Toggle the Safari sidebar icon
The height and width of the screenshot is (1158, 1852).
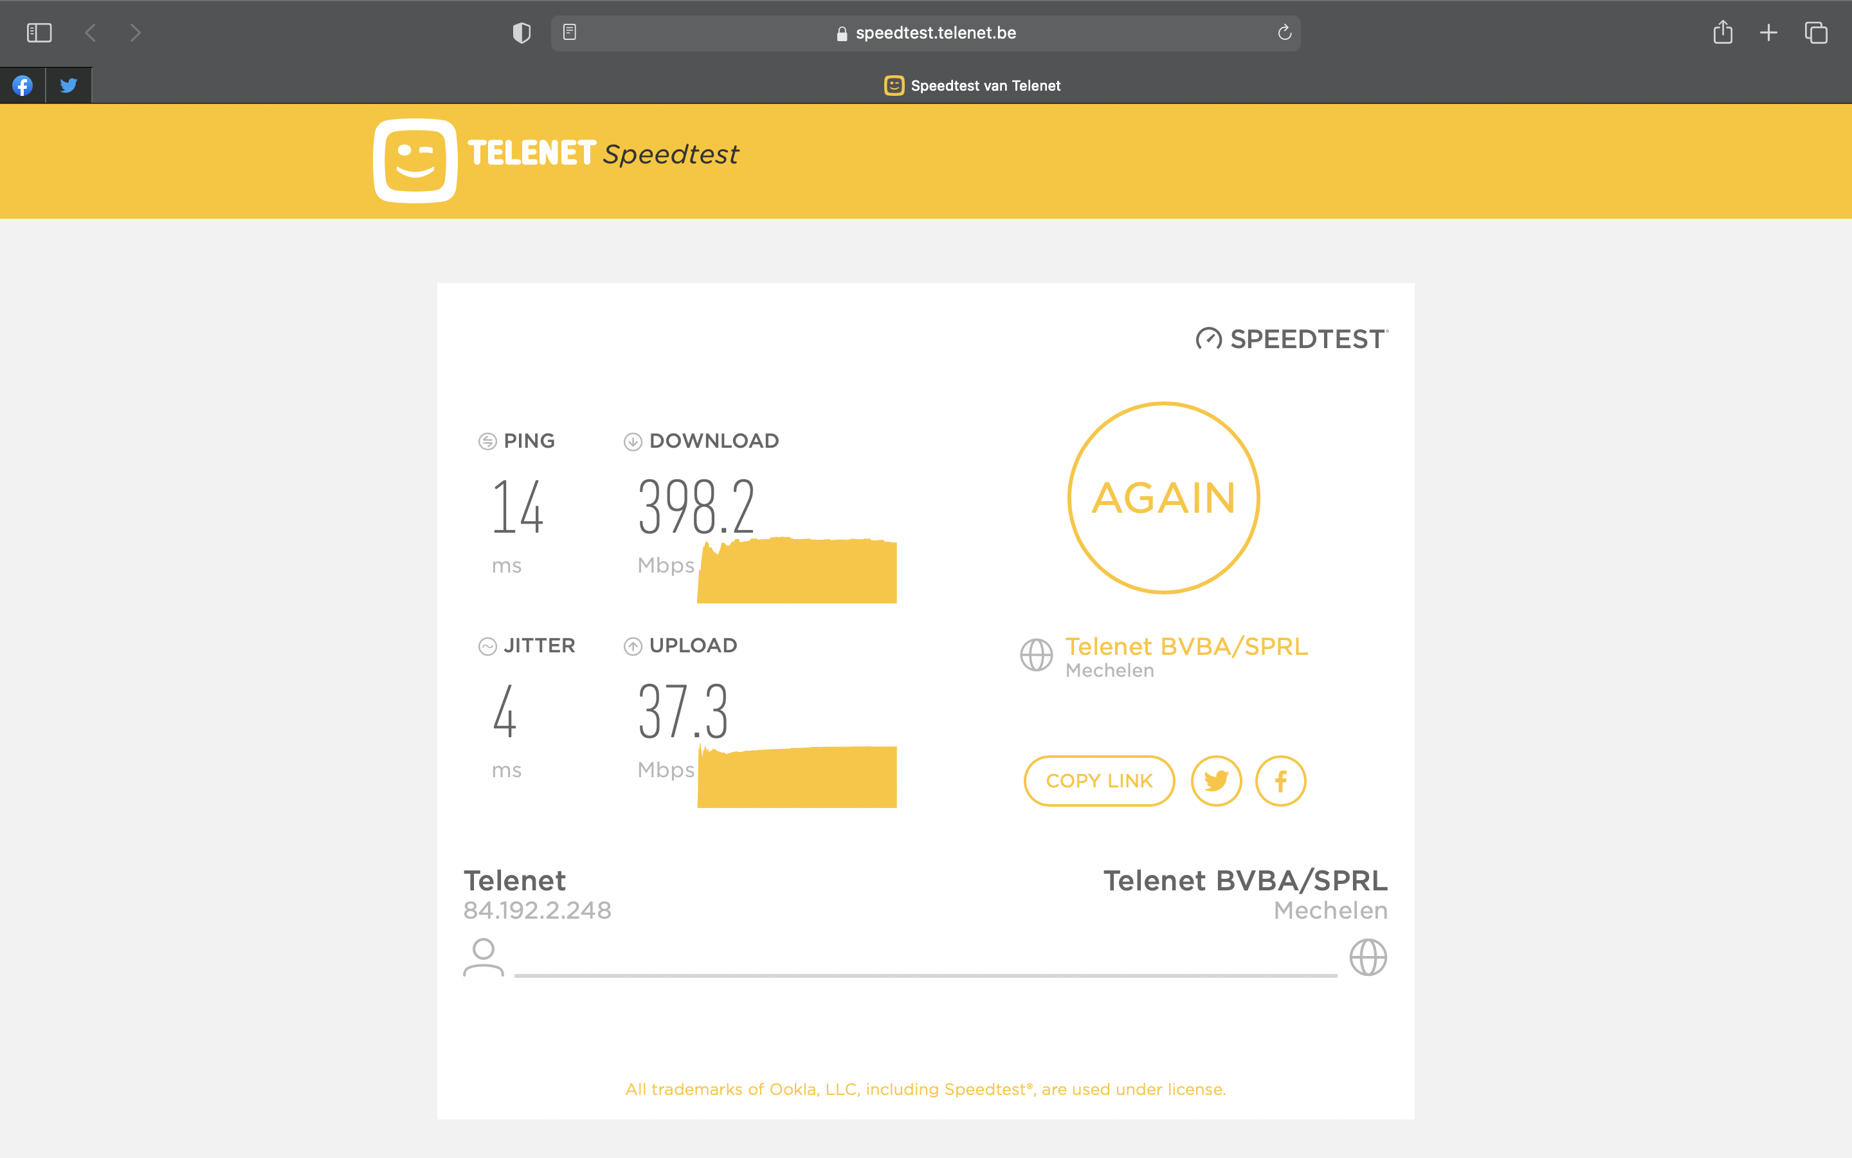[x=39, y=33]
